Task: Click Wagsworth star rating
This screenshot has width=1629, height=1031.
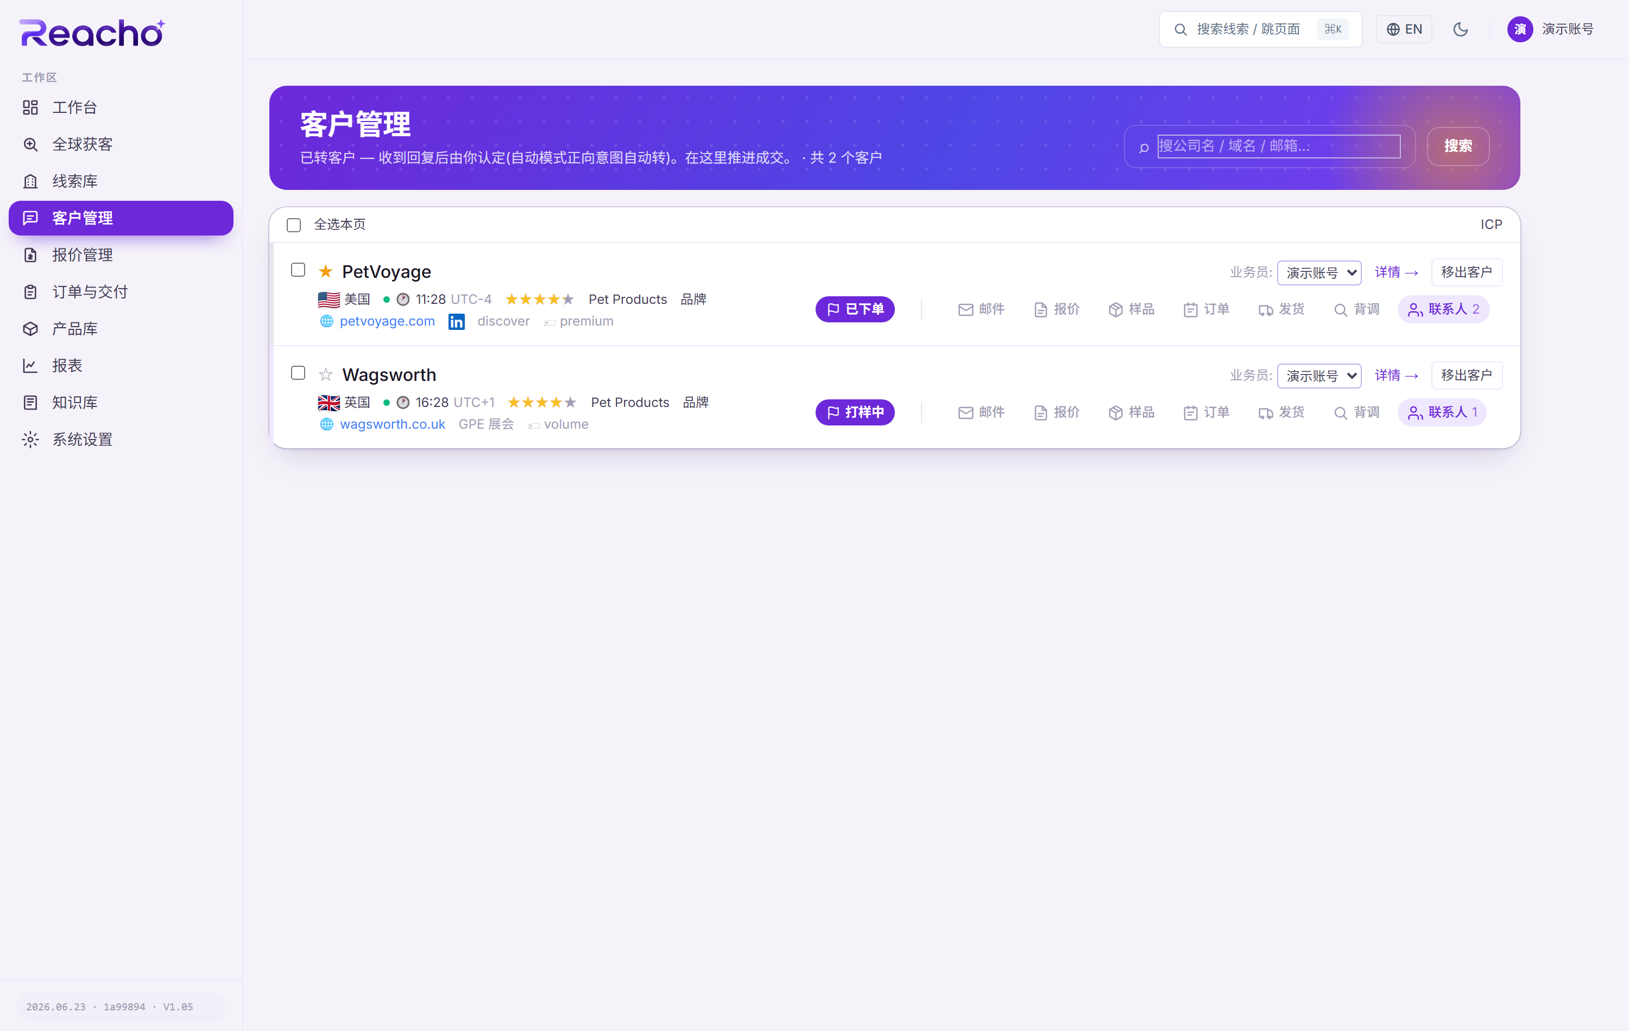Action: click(541, 402)
